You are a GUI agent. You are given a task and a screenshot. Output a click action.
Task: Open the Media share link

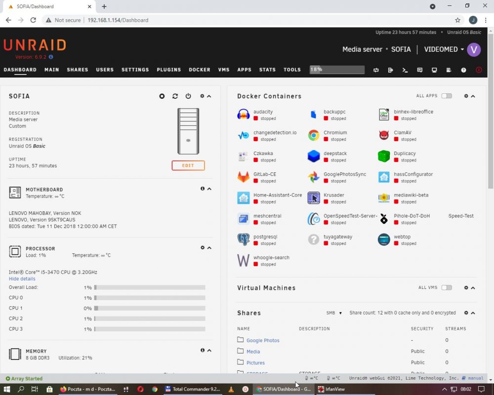[253, 352]
